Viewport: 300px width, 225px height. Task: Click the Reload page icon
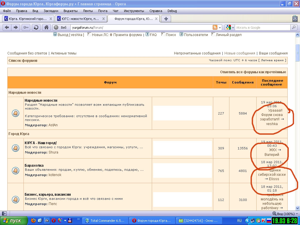36,27
